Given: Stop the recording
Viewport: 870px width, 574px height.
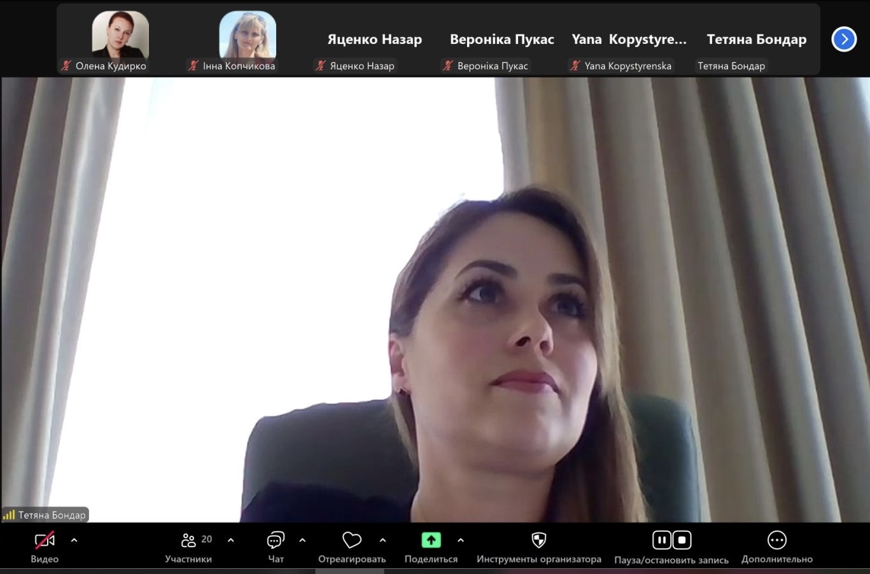Looking at the screenshot, I should click(682, 540).
